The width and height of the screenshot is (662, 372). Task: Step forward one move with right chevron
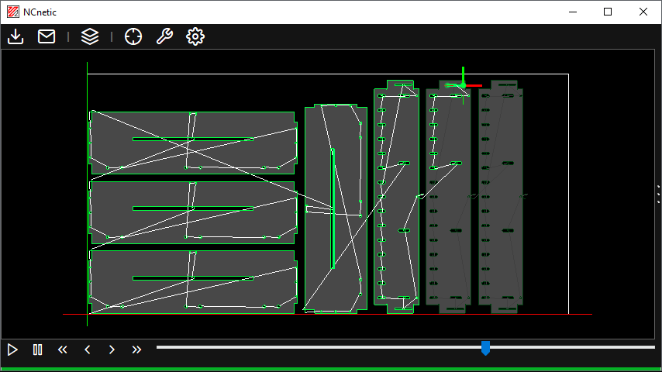[x=112, y=350]
